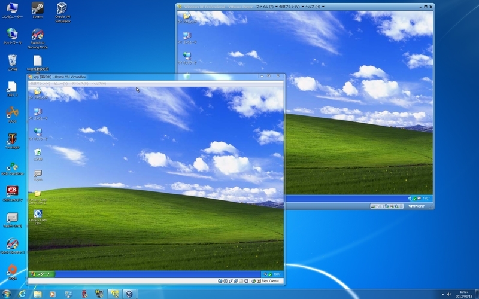Open マイ ネットワーク in the VirtualBox XP guest
This screenshot has width=479, height=299.
click(x=38, y=134)
